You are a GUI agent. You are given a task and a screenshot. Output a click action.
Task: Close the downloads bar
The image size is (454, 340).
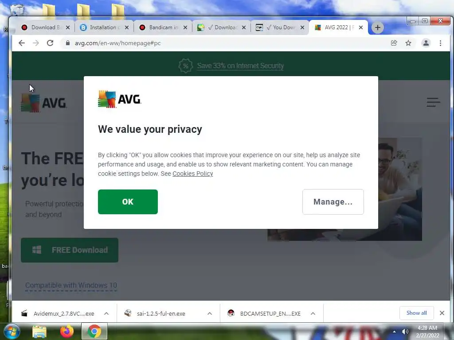tap(442, 313)
